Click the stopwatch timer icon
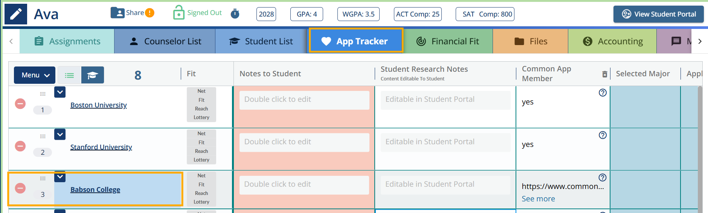The image size is (708, 213). (235, 14)
